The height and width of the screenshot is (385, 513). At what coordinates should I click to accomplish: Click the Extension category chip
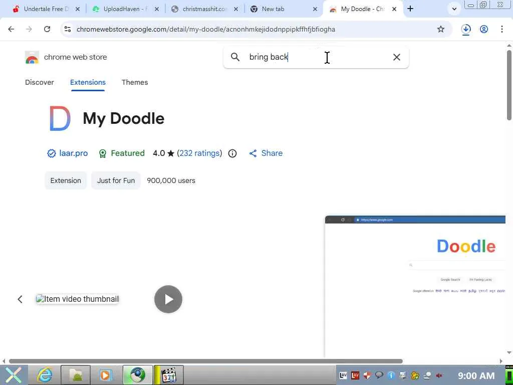(x=66, y=180)
